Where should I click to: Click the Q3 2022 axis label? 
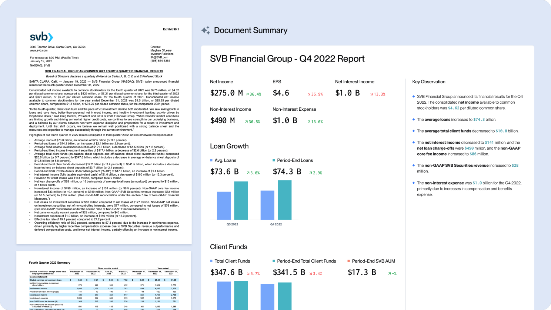pyautogui.click(x=233, y=224)
